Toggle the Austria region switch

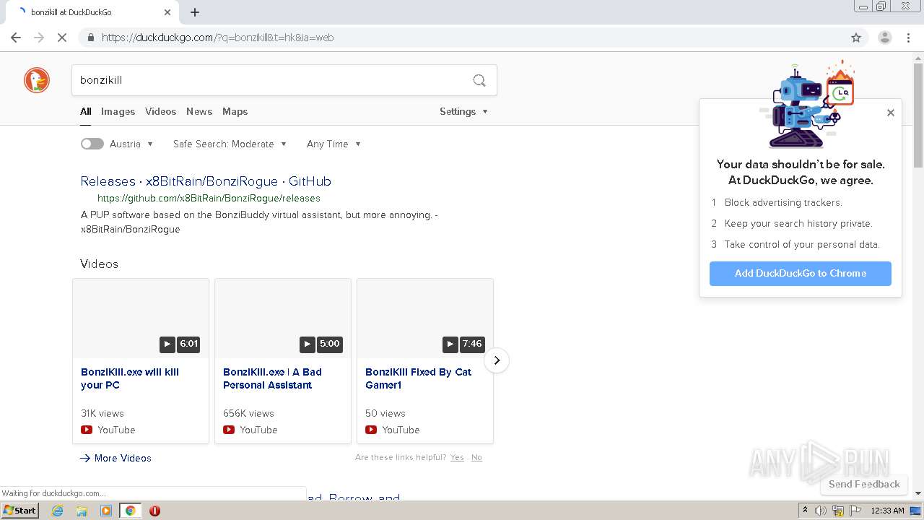92,144
